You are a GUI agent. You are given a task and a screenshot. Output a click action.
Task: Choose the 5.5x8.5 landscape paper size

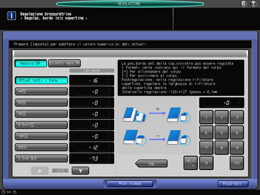(41, 158)
